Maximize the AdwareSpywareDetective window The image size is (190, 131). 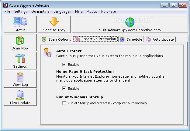point(173,5)
